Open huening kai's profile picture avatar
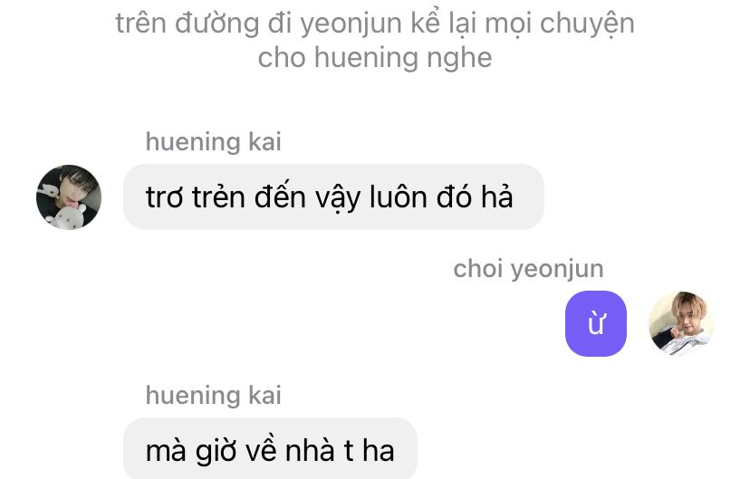This screenshot has height=479, width=750. point(69,197)
